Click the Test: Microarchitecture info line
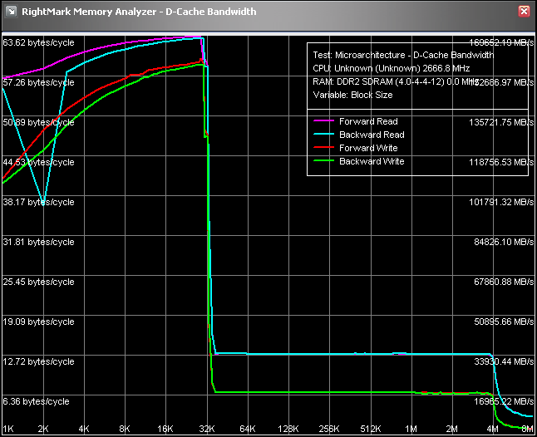This screenshot has width=537, height=437. click(x=403, y=55)
